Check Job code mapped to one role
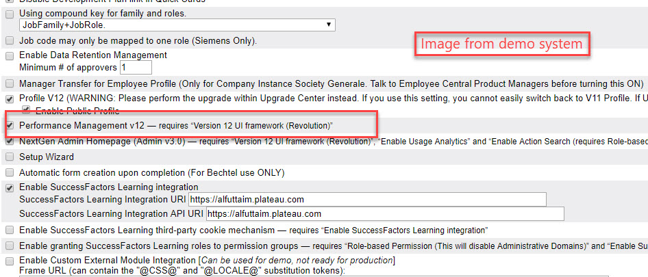Screen dimensions: 648x277 coord(10,41)
